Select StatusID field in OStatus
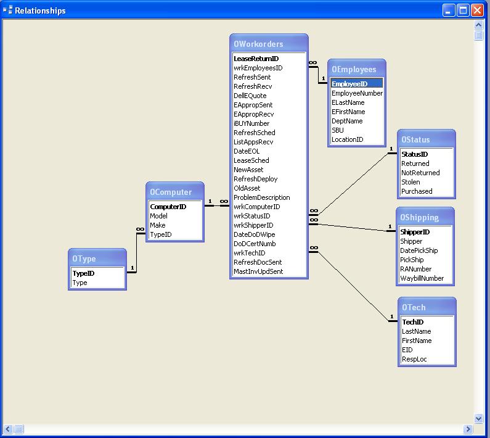490x438 pixels. point(427,154)
